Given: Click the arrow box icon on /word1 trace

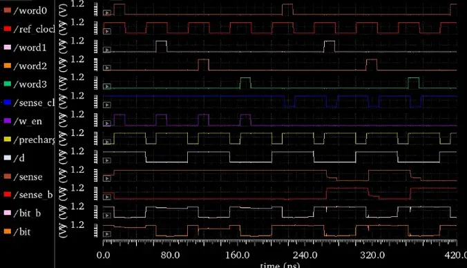Looking at the screenshot, I should point(107,50).
